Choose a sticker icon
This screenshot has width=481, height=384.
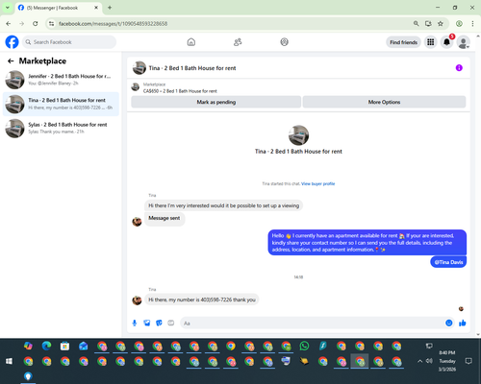pyautogui.click(x=159, y=323)
